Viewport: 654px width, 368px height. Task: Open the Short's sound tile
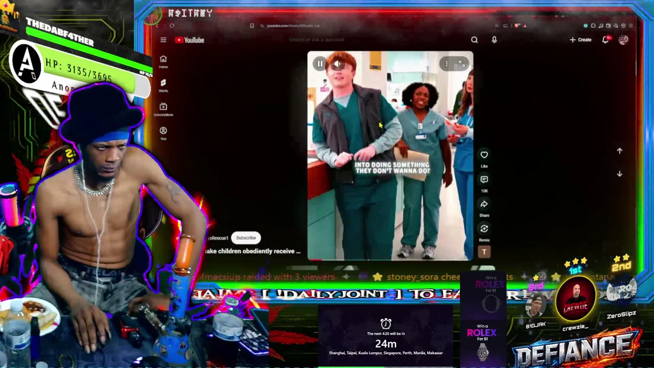484,251
